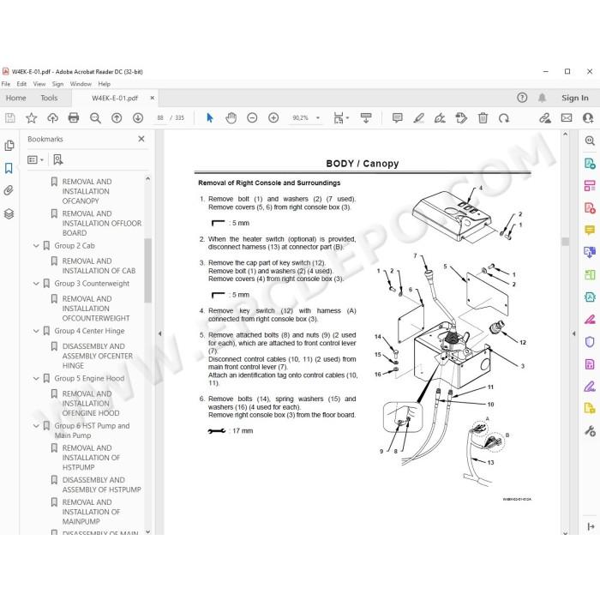This screenshot has width=600, height=600.
Task: Click the Sign In button
Action: tap(575, 98)
